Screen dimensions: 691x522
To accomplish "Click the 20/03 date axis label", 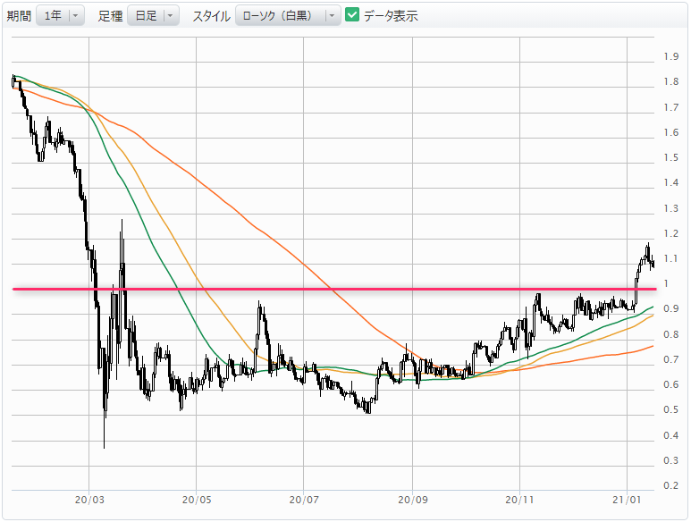I will click(89, 500).
